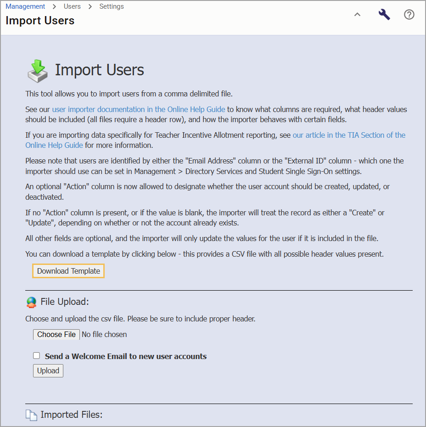
Task: Click the page title 'Import Users' in header
Action: coord(40,21)
